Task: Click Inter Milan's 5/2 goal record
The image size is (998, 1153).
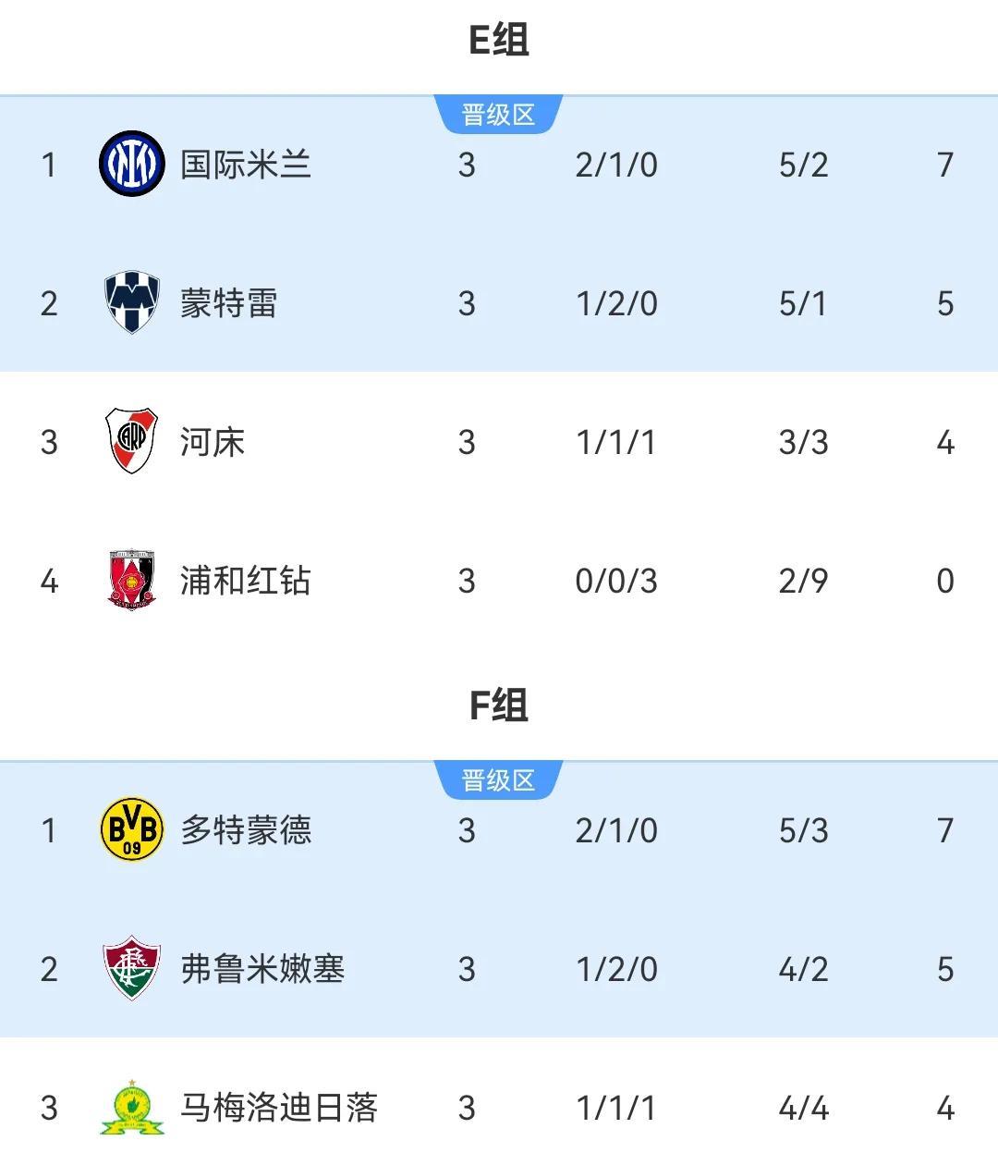Action: (803, 165)
